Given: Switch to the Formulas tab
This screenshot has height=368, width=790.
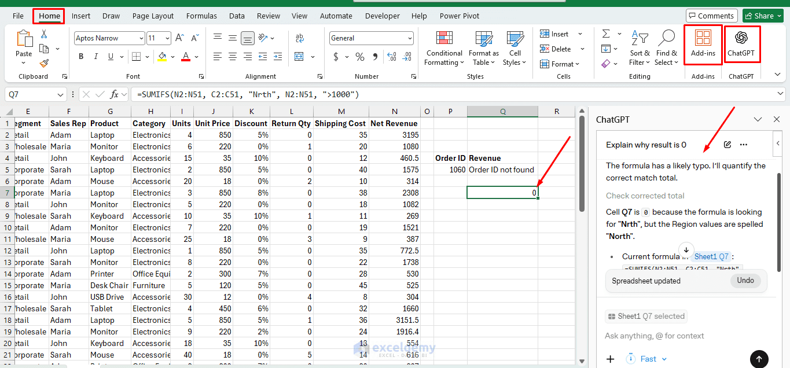Looking at the screenshot, I should pos(202,16).
